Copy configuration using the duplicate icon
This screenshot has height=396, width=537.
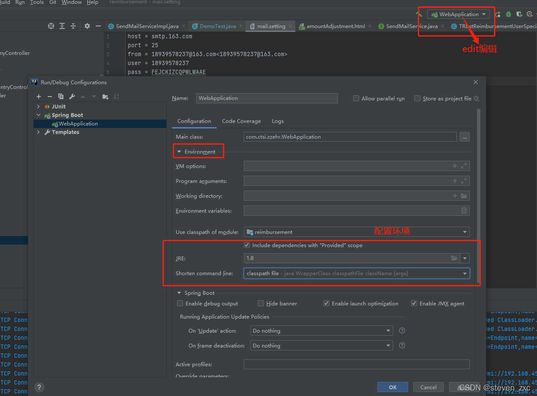coord(61,97)
